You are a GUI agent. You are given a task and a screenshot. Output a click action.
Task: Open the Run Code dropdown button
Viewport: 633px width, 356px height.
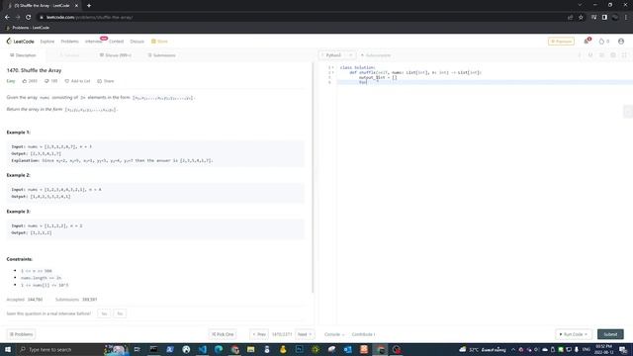574,334
